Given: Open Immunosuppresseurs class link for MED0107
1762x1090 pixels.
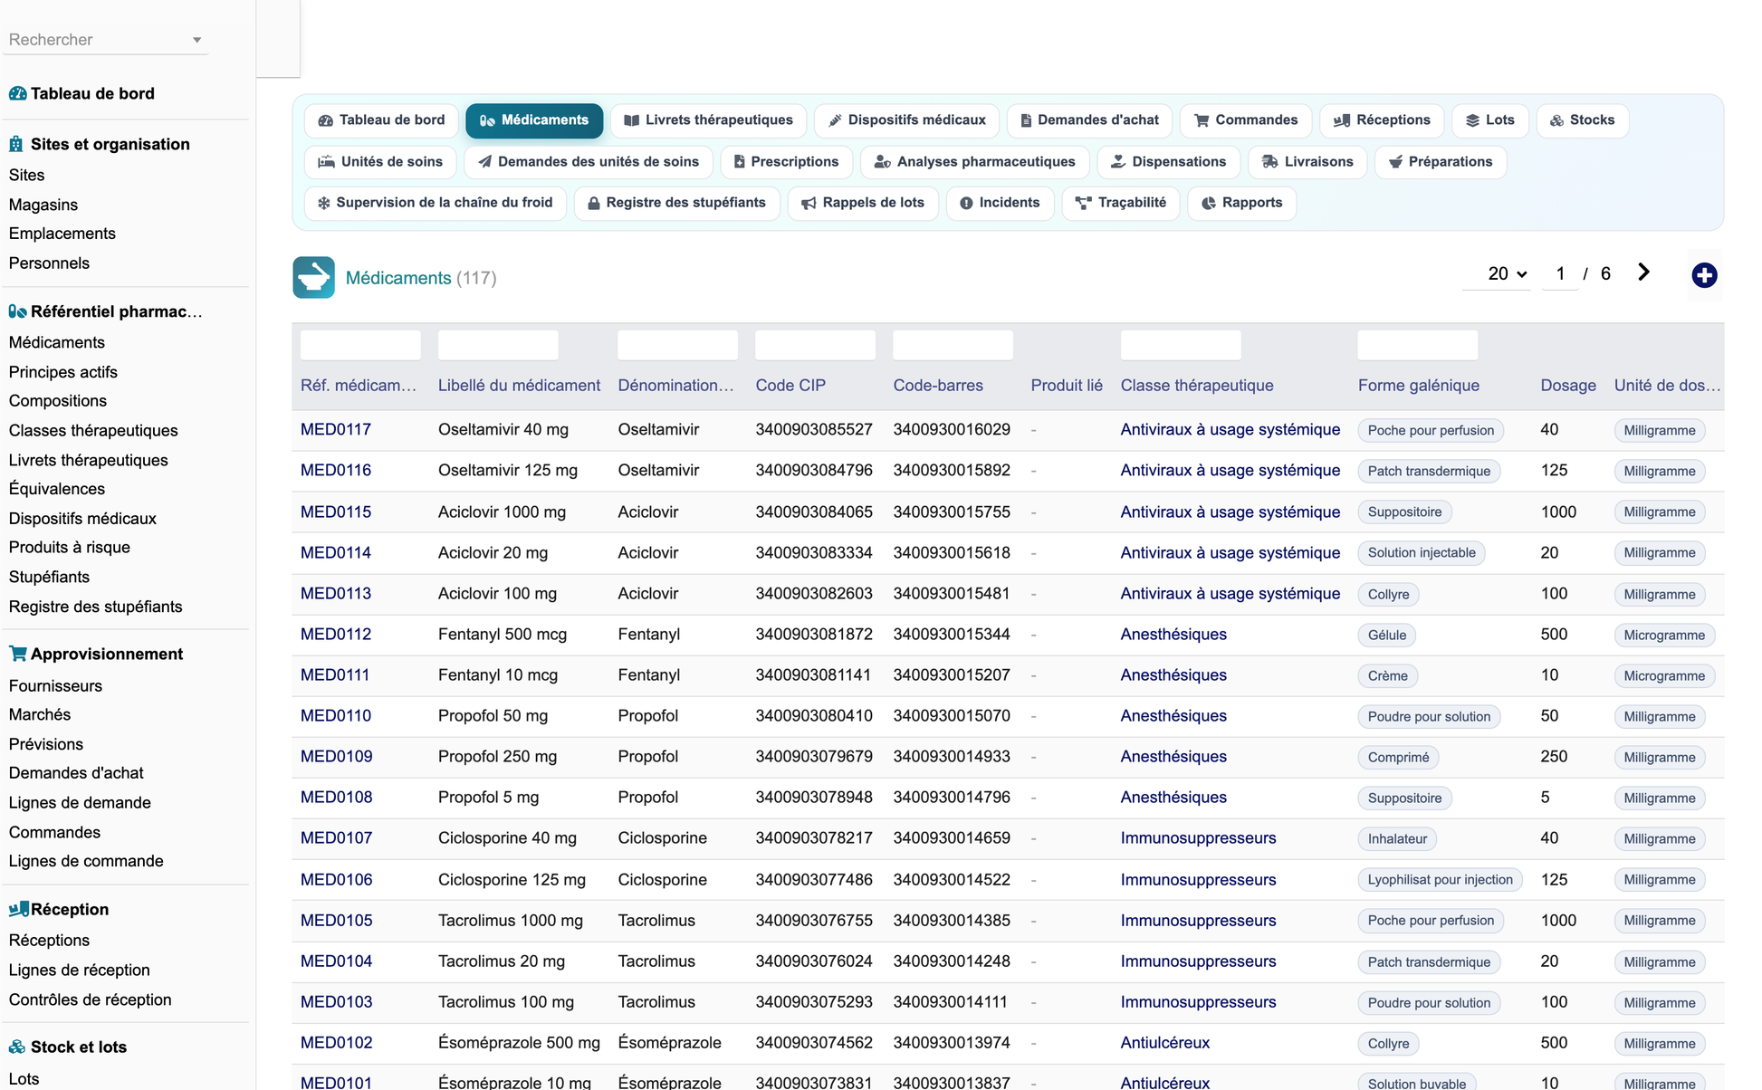Looking at the screenshot, I should coord(1198,837).
